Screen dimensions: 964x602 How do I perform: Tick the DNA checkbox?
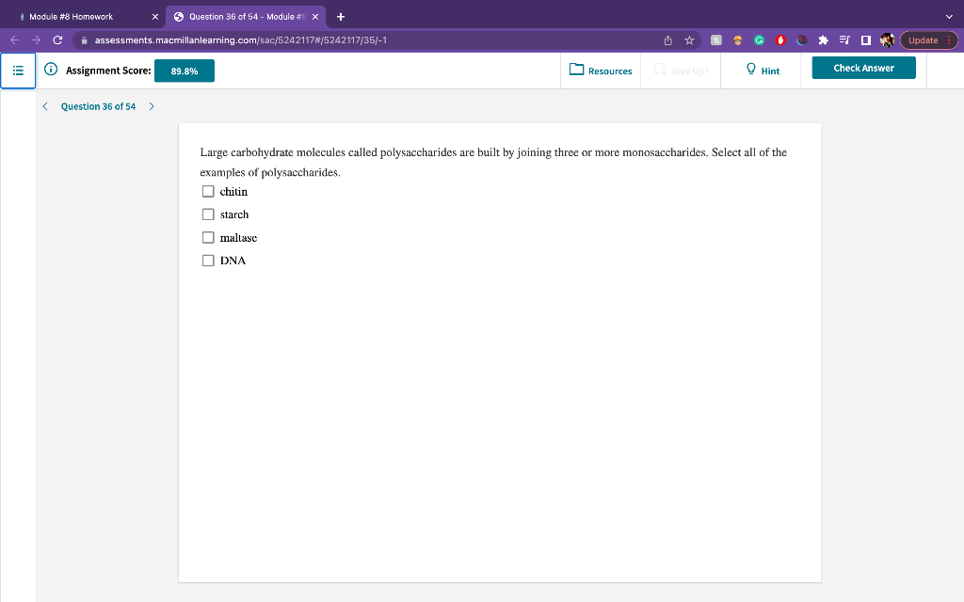(208, 260)
